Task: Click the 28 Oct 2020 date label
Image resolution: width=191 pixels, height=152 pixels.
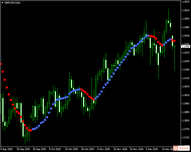Action: tap(88, 149)
